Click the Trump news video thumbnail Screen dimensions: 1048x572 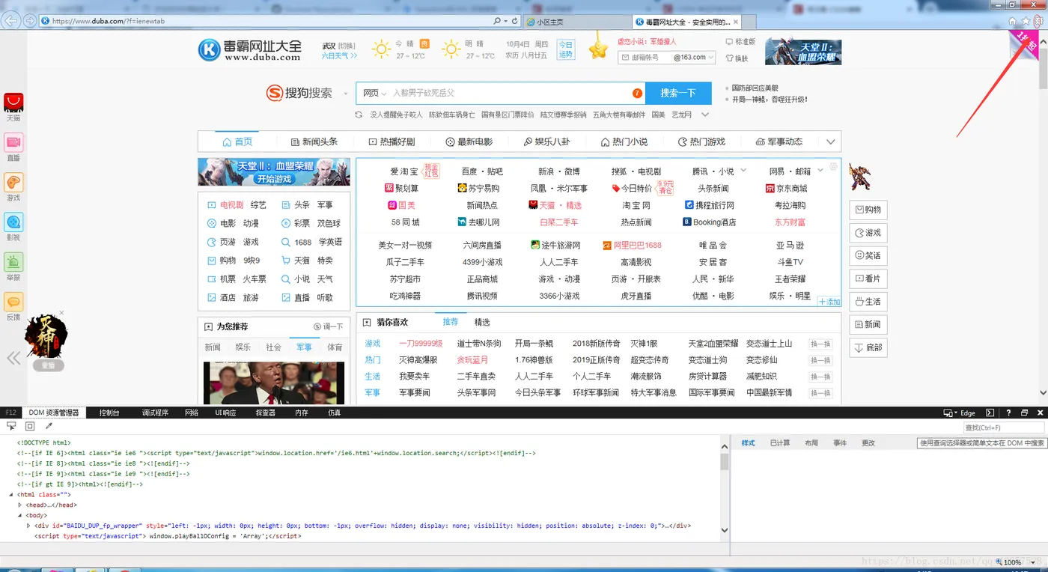(274, 383)
